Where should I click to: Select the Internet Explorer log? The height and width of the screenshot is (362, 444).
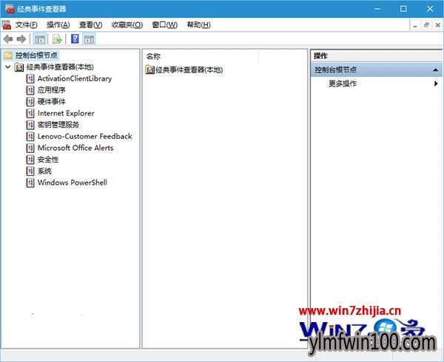click(66, 113)
